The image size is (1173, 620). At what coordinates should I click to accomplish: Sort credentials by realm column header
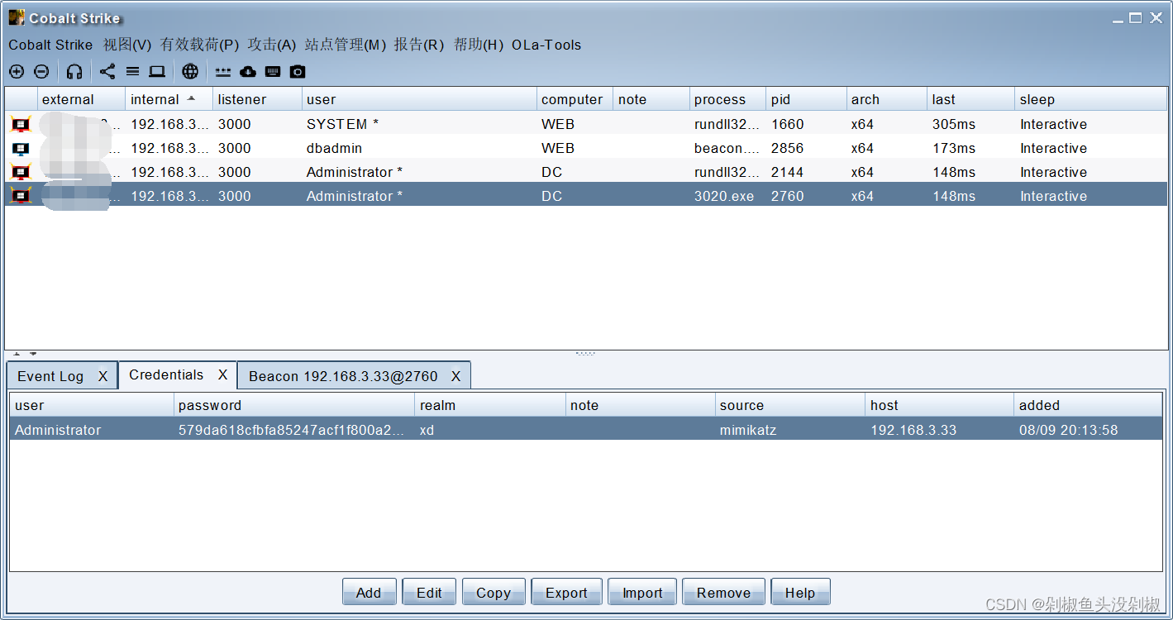489,405
